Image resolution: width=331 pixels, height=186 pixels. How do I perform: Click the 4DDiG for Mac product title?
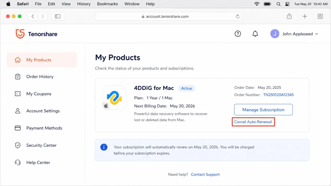click(x=154, y=88)
